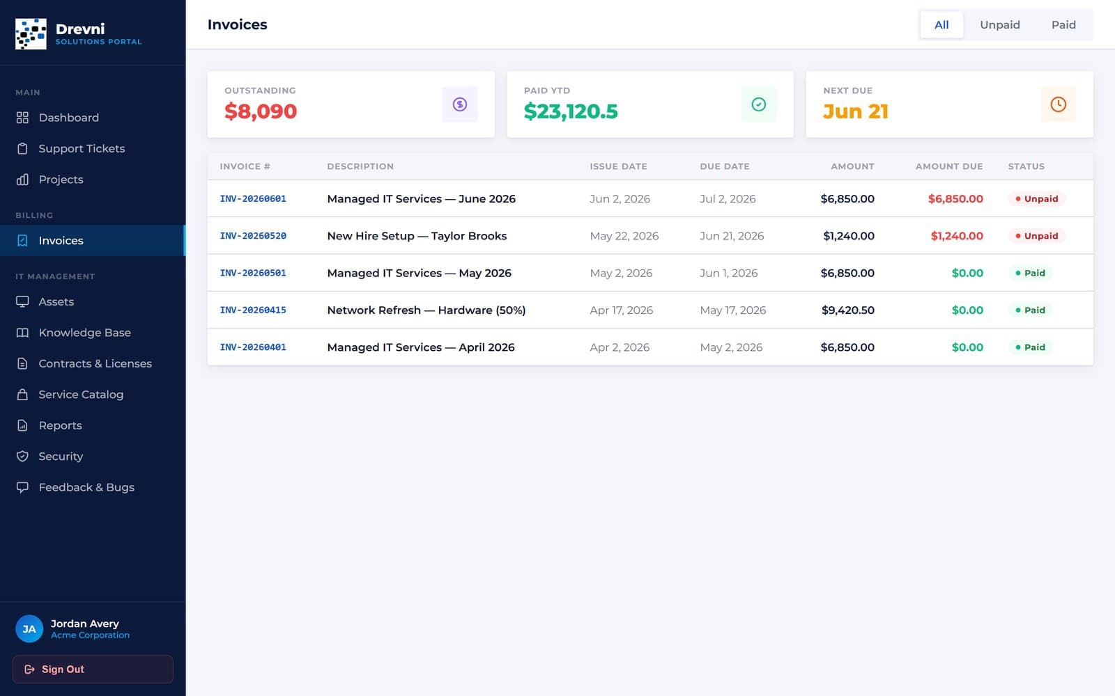This screenshot has width=1115, height=696.
Task: Click the clock icon on Next Due card
Action: point(1058,104)
